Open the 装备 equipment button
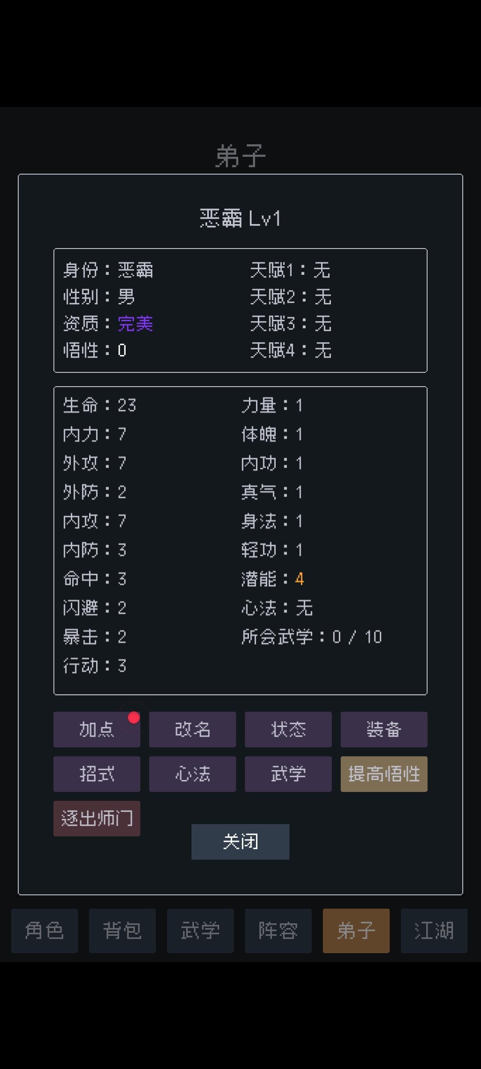Screen dimensions: 481x1069 [x=384, y=729]
